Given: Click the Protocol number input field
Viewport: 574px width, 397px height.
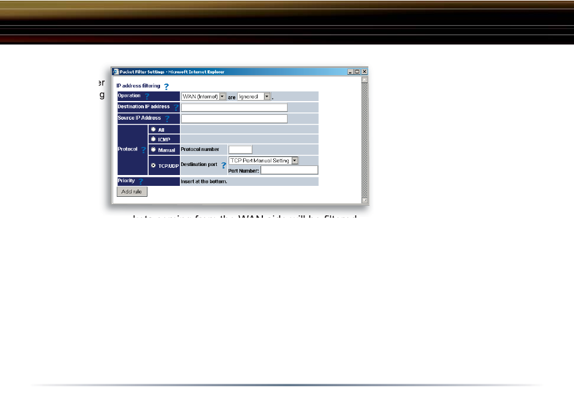Looking at the screenshot, I should (241, 149).
